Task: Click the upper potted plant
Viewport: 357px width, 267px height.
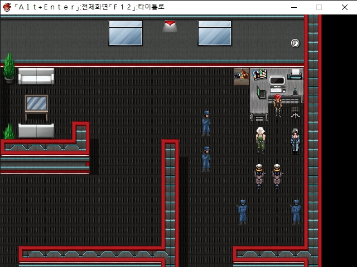Action: click(9, 68)
